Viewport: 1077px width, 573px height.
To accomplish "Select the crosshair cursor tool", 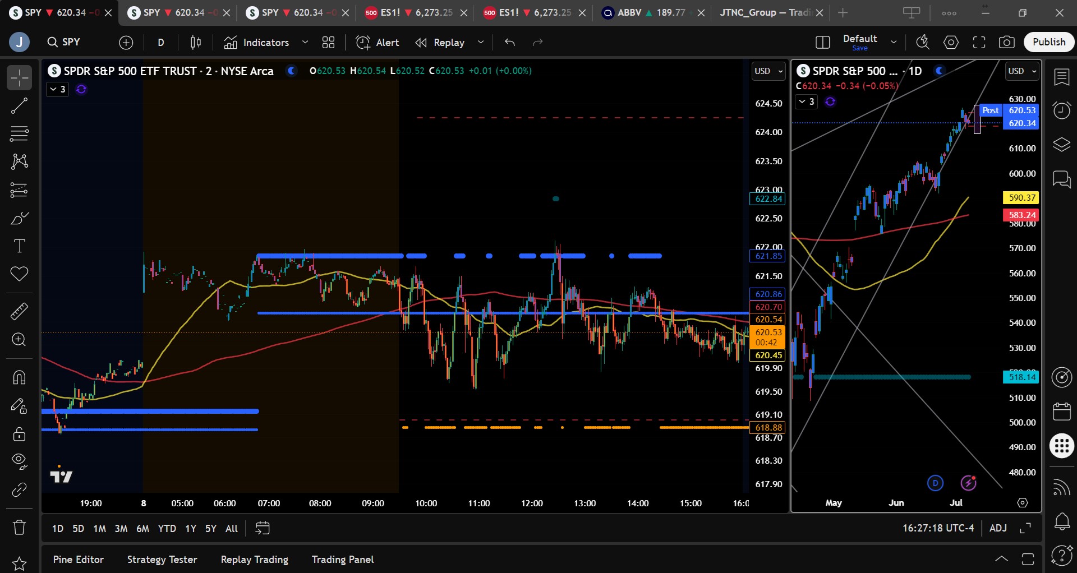I will 19,77.
